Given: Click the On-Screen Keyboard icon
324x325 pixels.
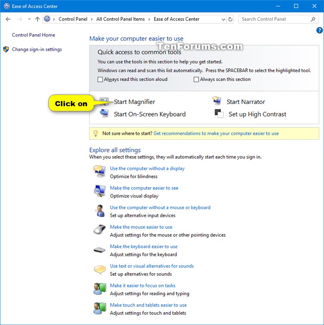Looking at the screenshot, I should click(x=104, y=114).
